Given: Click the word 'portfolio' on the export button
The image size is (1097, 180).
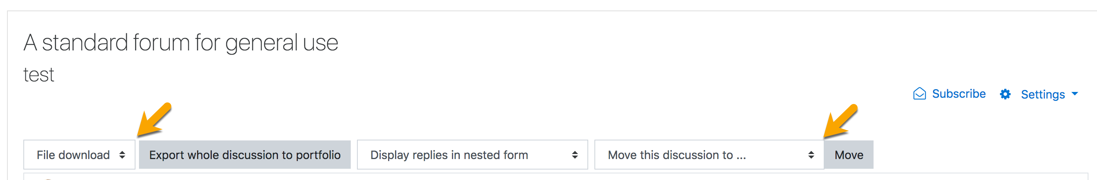Looking at the screenshot, I should (x=318, y=156).
